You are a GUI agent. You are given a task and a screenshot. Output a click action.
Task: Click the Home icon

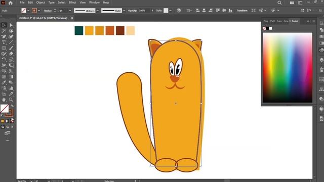11,3
